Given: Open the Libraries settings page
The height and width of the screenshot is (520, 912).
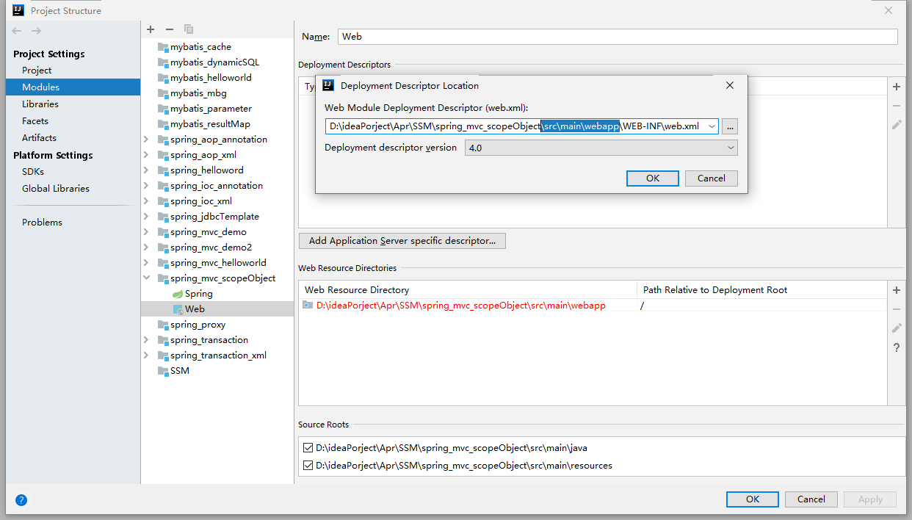Looking at the screenshot, I should (x=40, y=104).
